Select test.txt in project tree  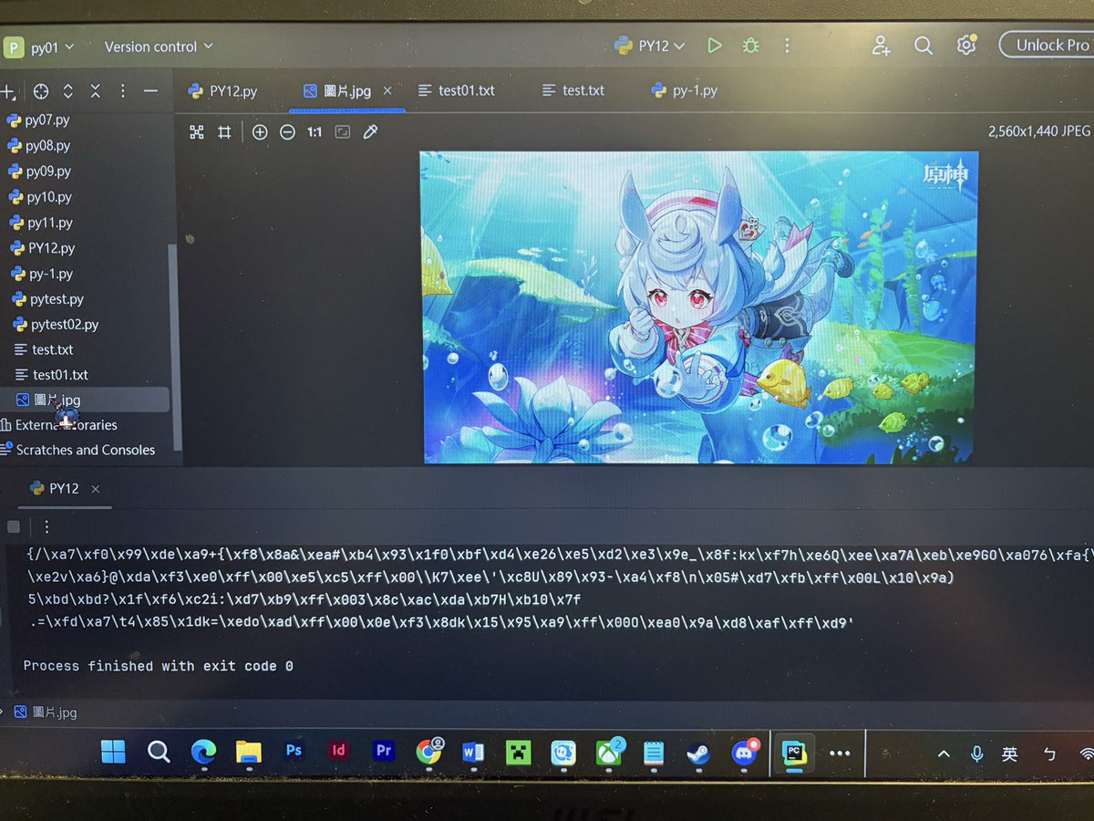coord(45,350)
